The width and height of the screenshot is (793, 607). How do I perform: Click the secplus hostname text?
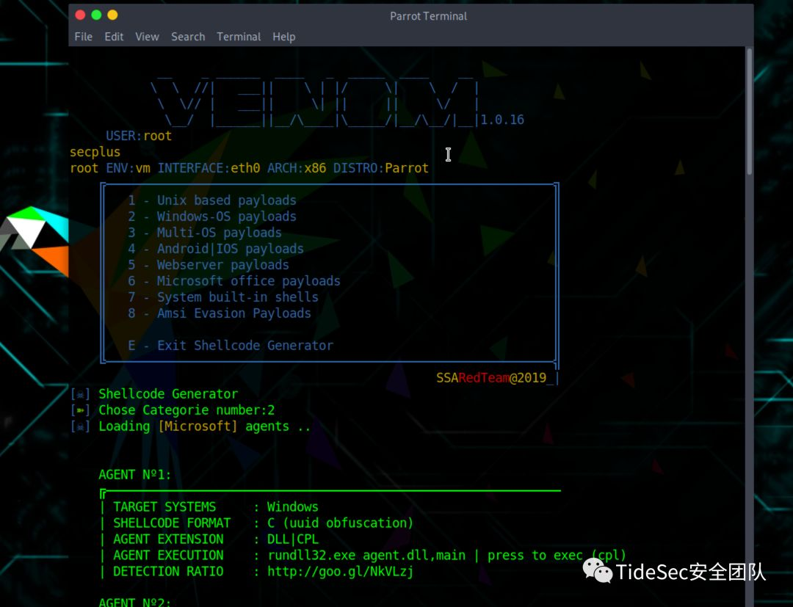pos(95,153)
